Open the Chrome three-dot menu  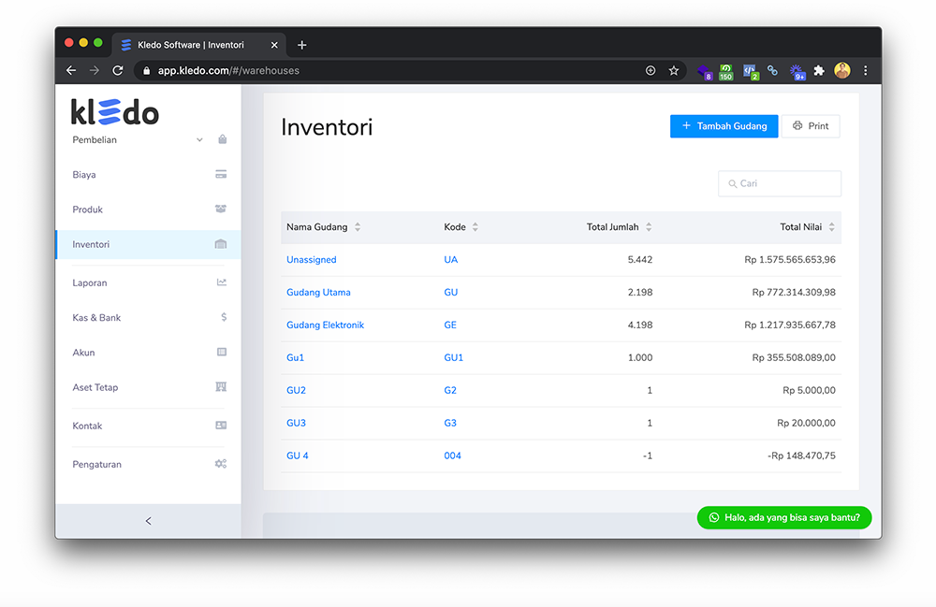point(866,70)
